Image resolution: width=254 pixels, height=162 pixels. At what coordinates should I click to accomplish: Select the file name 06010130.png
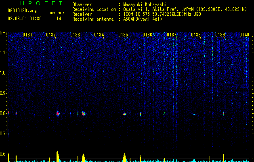pos(22,11)
